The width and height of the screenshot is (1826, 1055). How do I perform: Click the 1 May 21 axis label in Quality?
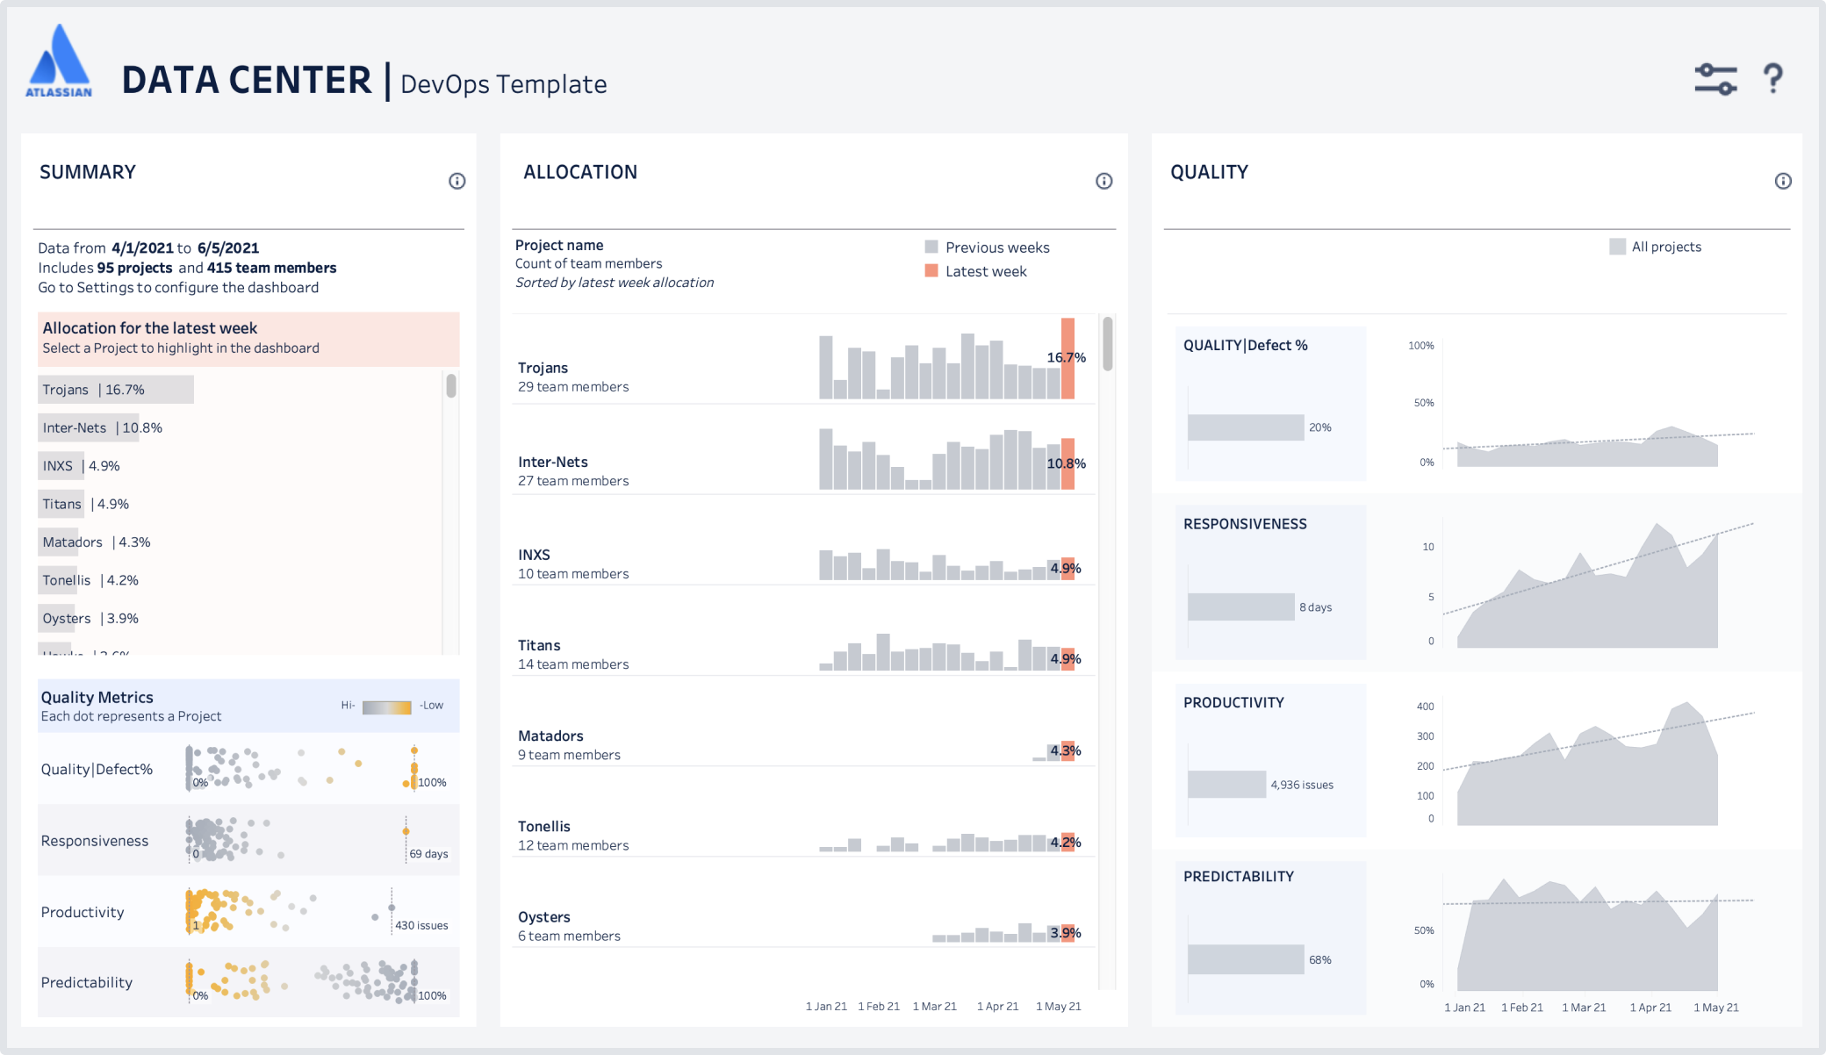click(1716, 1008)
